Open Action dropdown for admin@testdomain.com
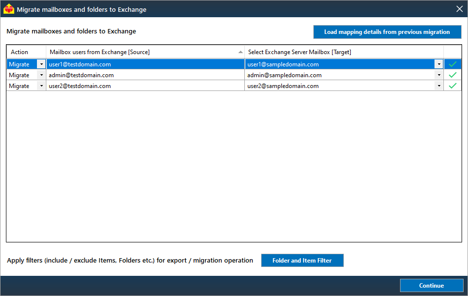Image resolution: width=468 pixels, height=296 pixels. 41,75
